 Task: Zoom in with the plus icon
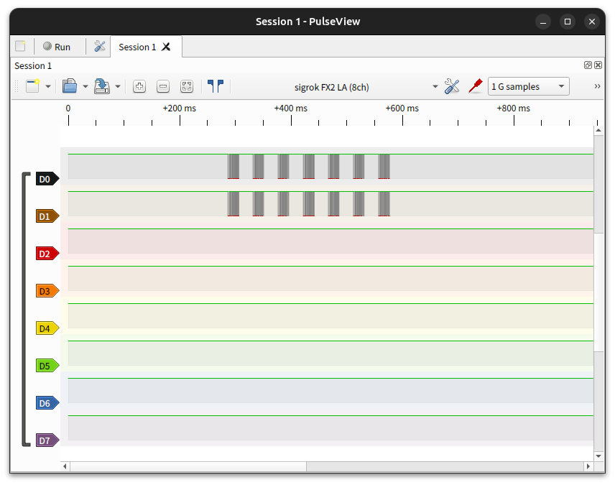139,86
